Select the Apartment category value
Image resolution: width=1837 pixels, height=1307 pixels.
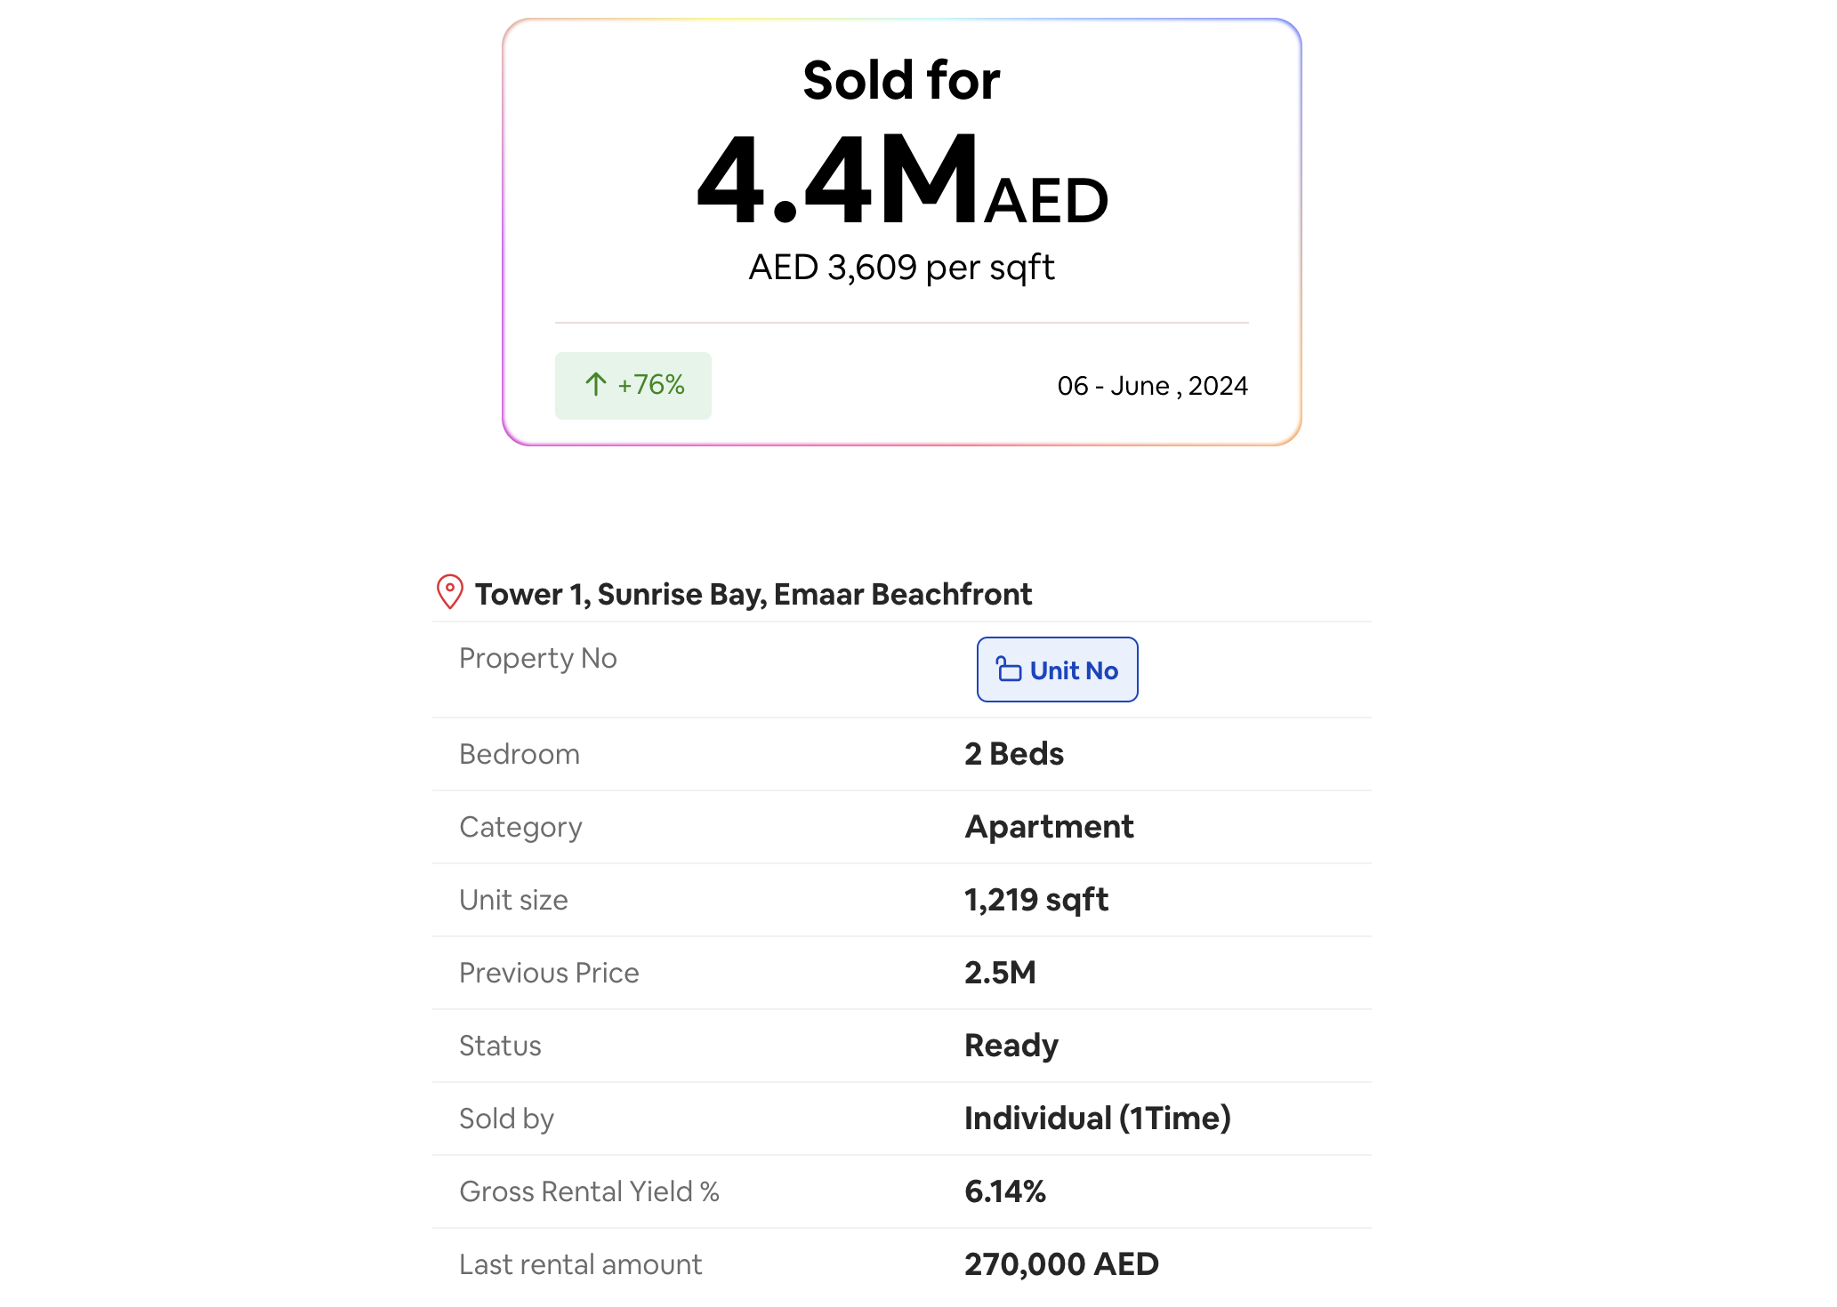tap(1049, 827)
